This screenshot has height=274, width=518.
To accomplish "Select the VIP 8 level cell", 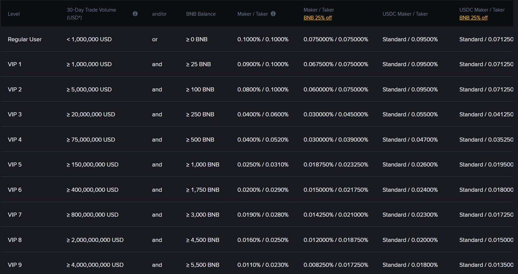I will pyautogui.click(x=15, y=240).
